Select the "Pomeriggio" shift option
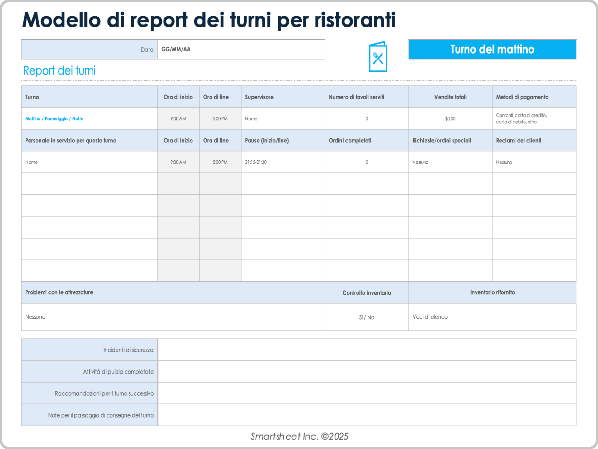The height and width of the screenshot is (449, 598). click(x=56, y=118)
